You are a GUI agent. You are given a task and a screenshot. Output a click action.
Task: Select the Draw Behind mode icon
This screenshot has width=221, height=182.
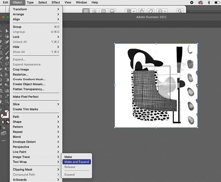4,128
